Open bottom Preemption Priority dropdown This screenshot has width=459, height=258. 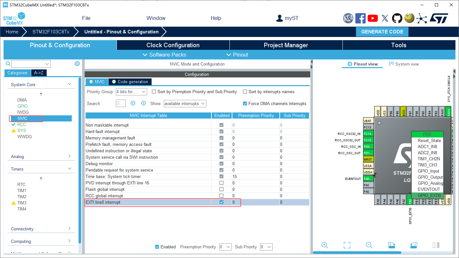tap(225, 247)
